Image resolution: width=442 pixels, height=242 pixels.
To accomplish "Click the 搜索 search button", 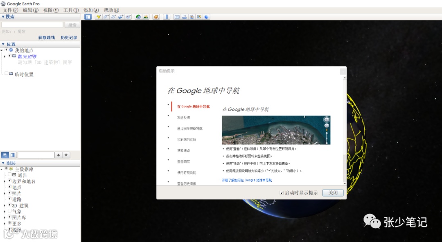I will 72,25.
